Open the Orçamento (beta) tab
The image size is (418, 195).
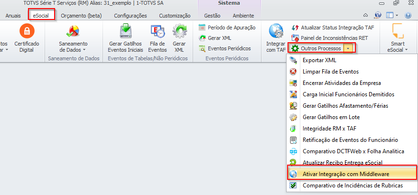81,16
